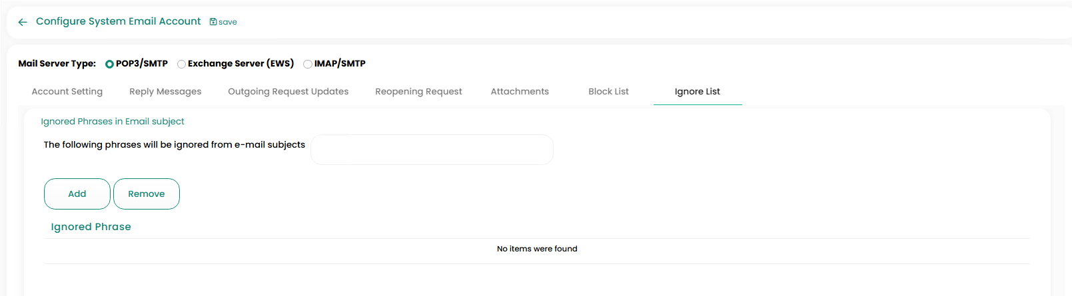The width and height of the screenshot is (1072, 296).
Task: Select the IMAP/SMTP radio button
Action: 308,64
